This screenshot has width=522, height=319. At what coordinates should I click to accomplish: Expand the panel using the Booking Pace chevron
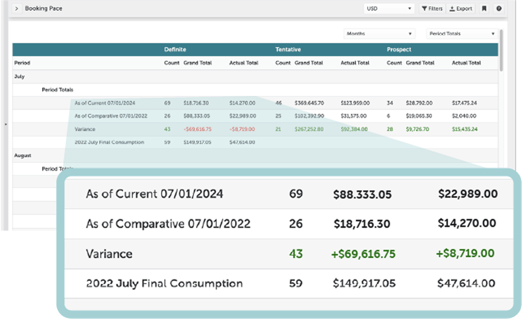coord(17,9)
